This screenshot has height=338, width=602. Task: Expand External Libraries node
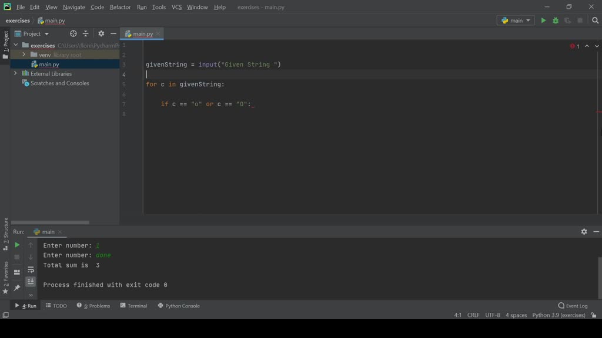click(x=15, y=73)
